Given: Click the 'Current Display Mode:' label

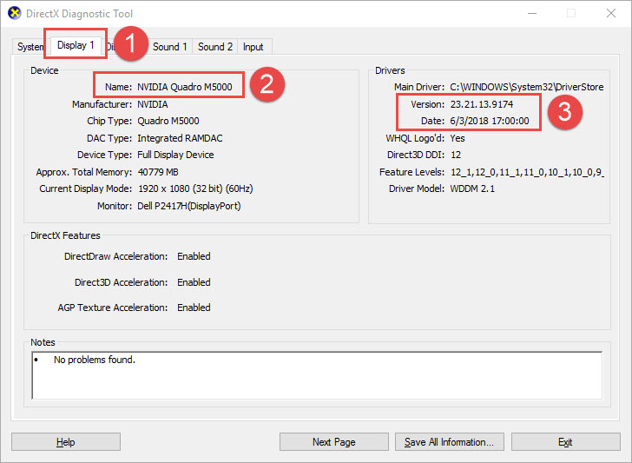Looking at the screenshot, I should pos(85,189).
